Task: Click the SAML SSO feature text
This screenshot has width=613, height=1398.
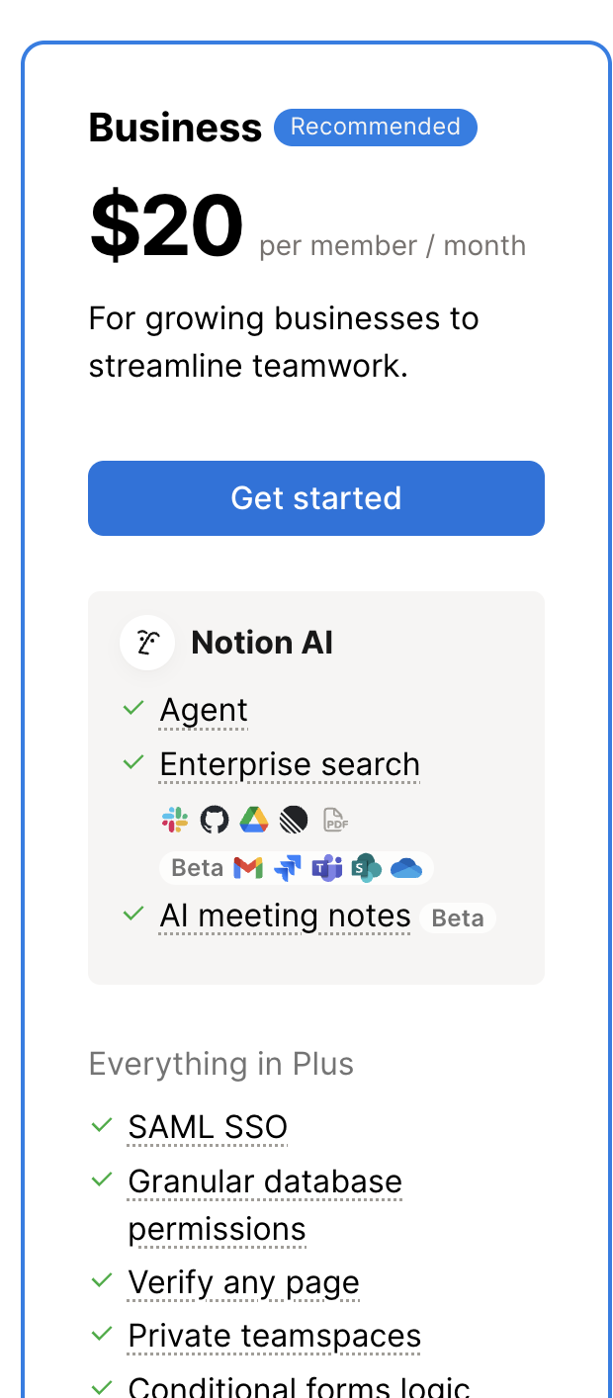Action: (x=208, y=1127)
